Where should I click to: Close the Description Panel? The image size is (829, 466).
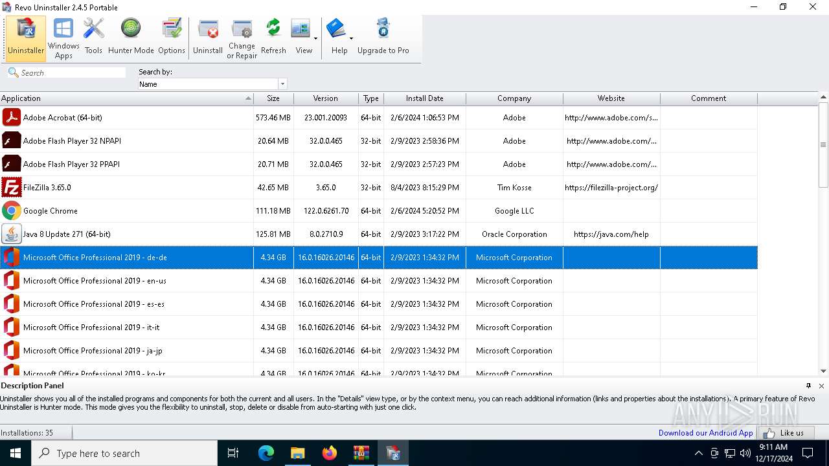(x=821, y=386)
